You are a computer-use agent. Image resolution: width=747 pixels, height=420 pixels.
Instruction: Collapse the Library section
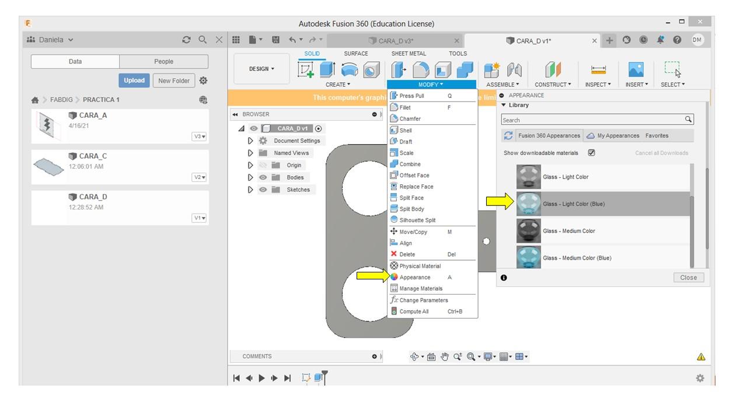pos(504,105)
